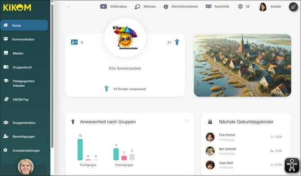
Task: Open Webinare link
Action: pyautogui.click(x=150, y=7)
